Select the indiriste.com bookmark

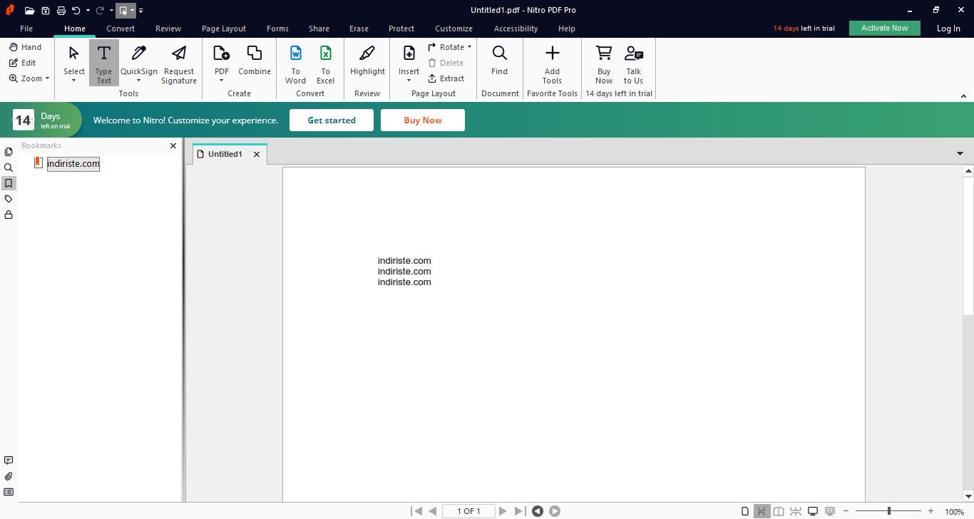pyautogui.click(x=73, y=164)
